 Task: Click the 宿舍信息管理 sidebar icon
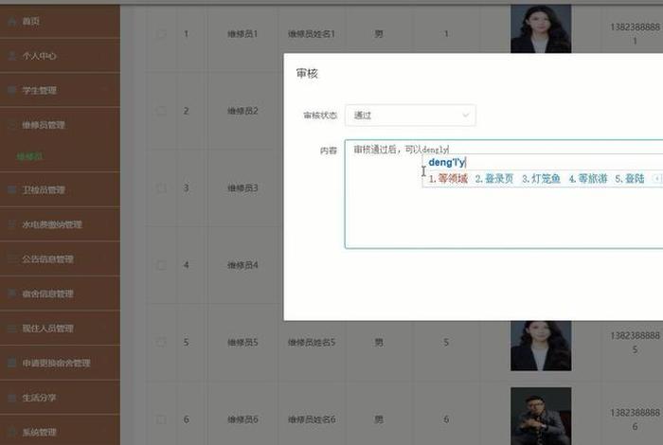[12, 294]
